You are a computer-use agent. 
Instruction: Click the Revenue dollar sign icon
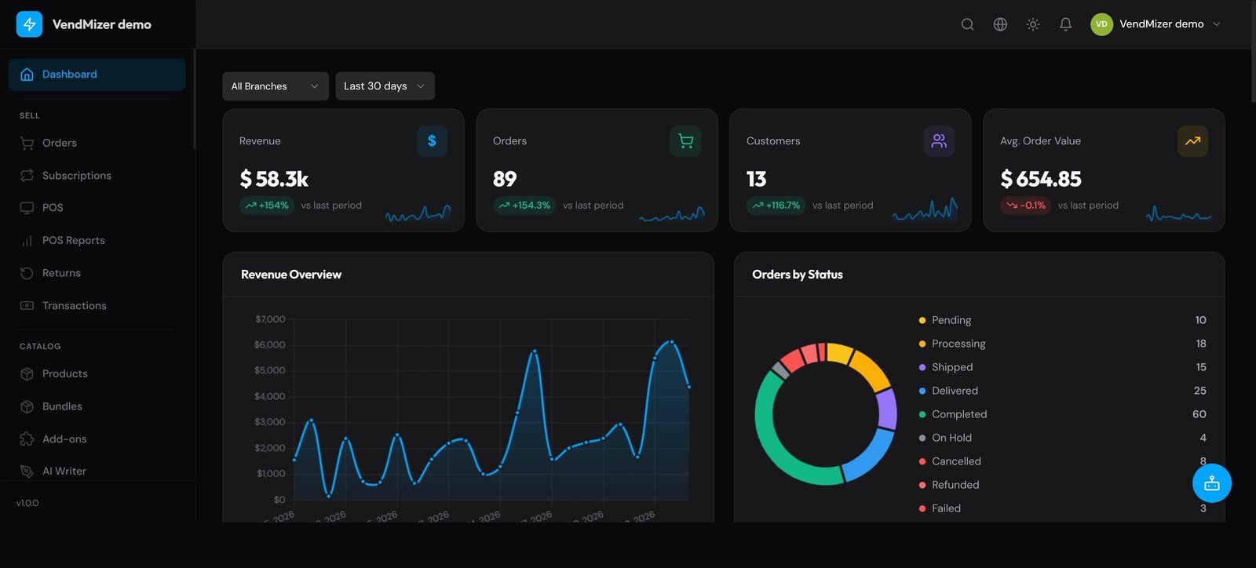click(x=432, y=141)
